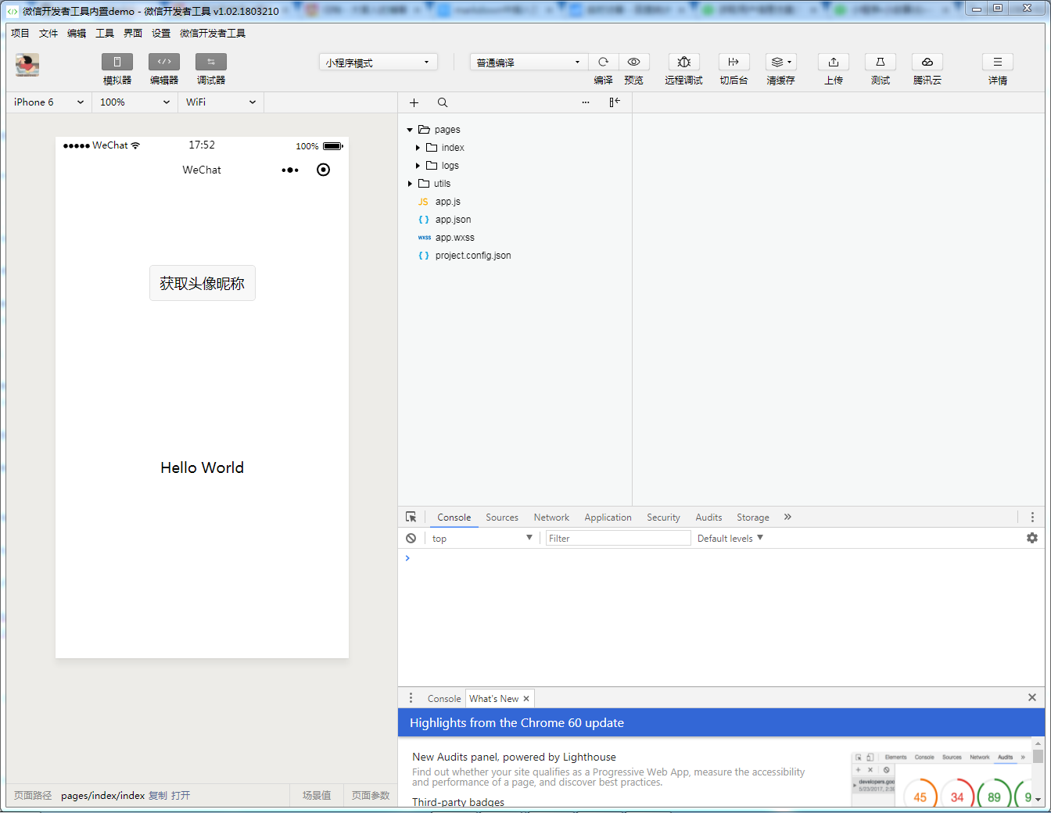Switch to the Network tab
Image resolution: width=1051 pixels, height=813 pixels.
click(x=551, y=518)
